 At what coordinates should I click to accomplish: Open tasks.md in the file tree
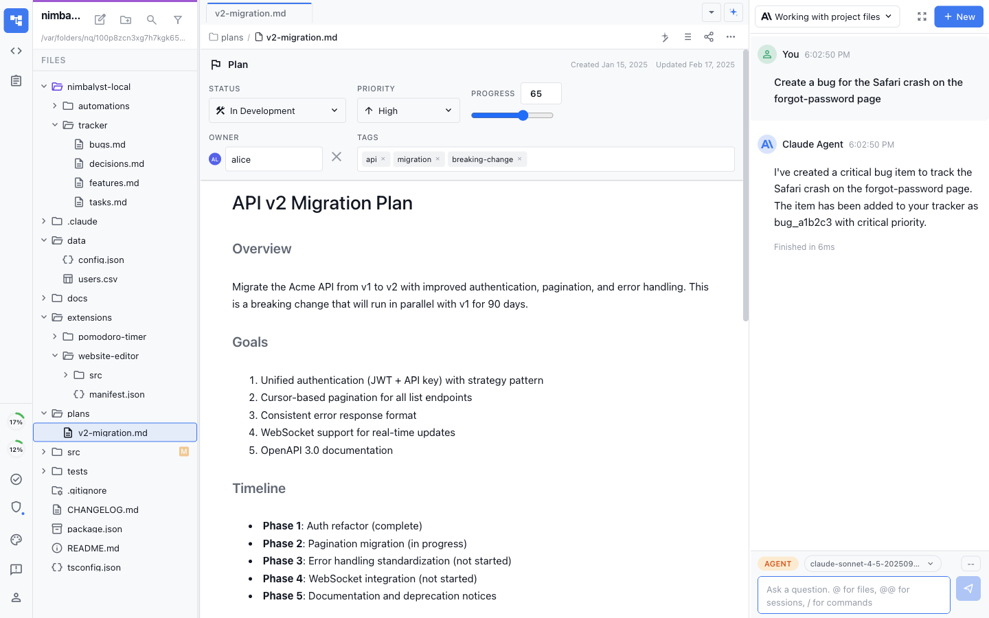click(x=115, y=202)
